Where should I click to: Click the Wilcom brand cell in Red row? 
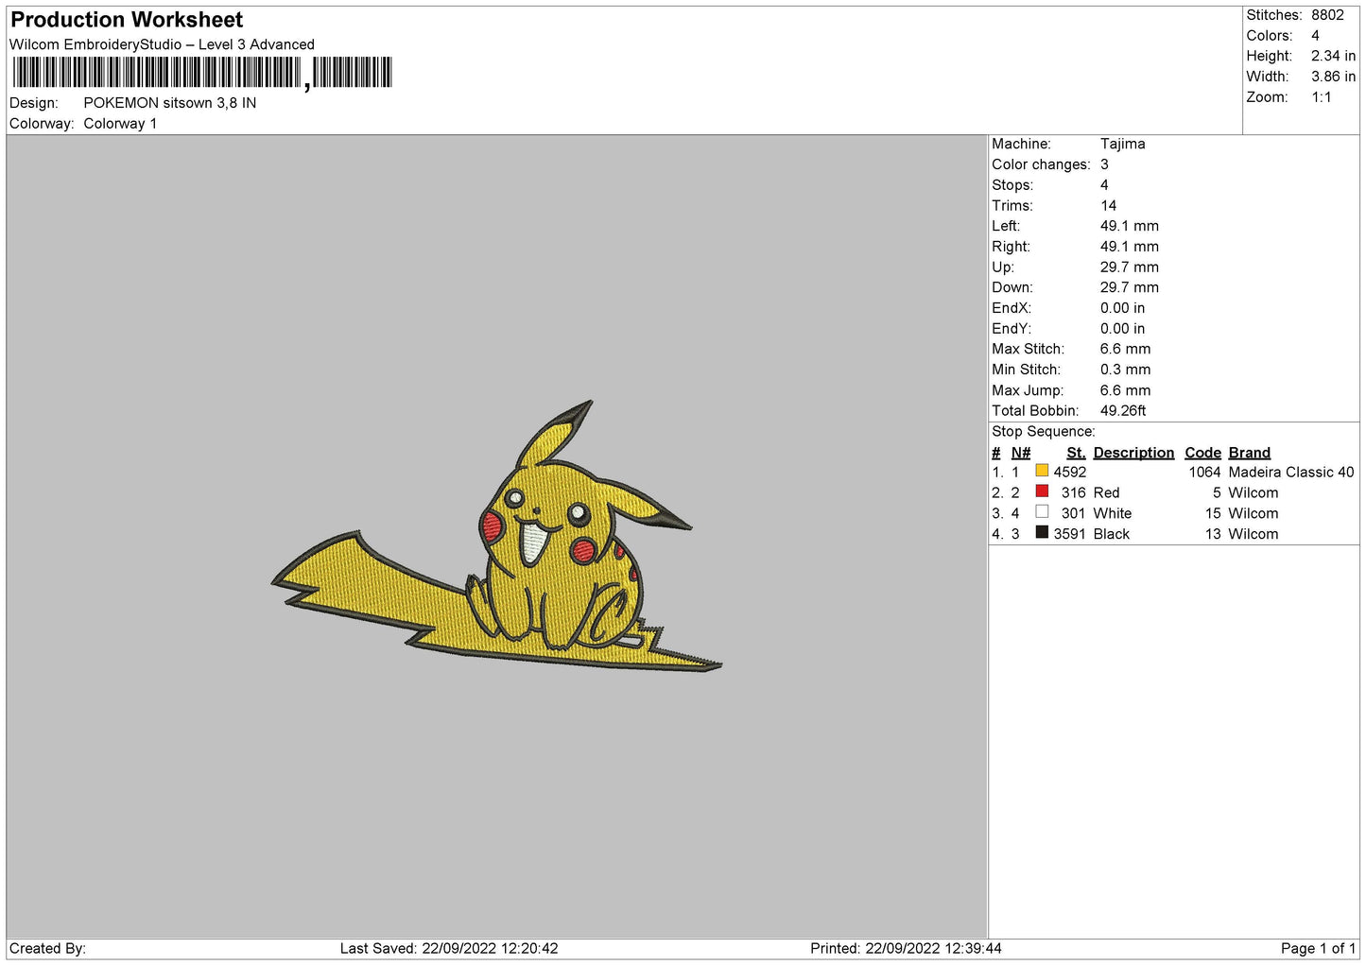point(1253,493)
